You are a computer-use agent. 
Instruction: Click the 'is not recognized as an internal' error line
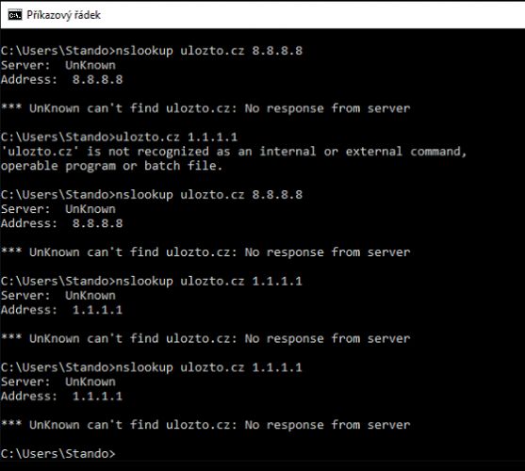coord(234,152)
